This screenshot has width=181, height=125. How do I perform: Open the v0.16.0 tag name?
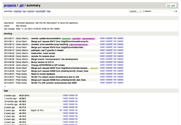pos(23,110)
